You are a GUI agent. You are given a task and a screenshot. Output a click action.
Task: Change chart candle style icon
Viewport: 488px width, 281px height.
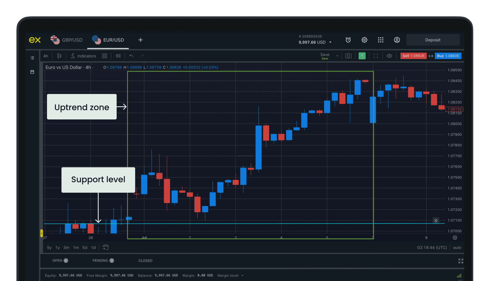pos(59,56)
